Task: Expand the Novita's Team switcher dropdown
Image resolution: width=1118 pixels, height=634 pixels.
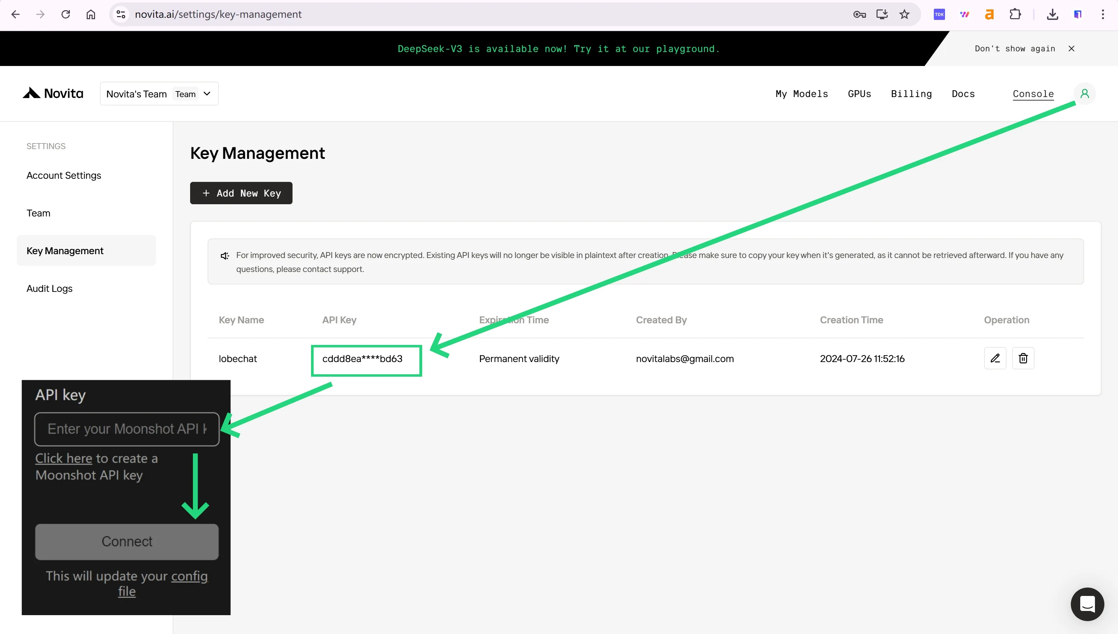Action: click(159, 94)
